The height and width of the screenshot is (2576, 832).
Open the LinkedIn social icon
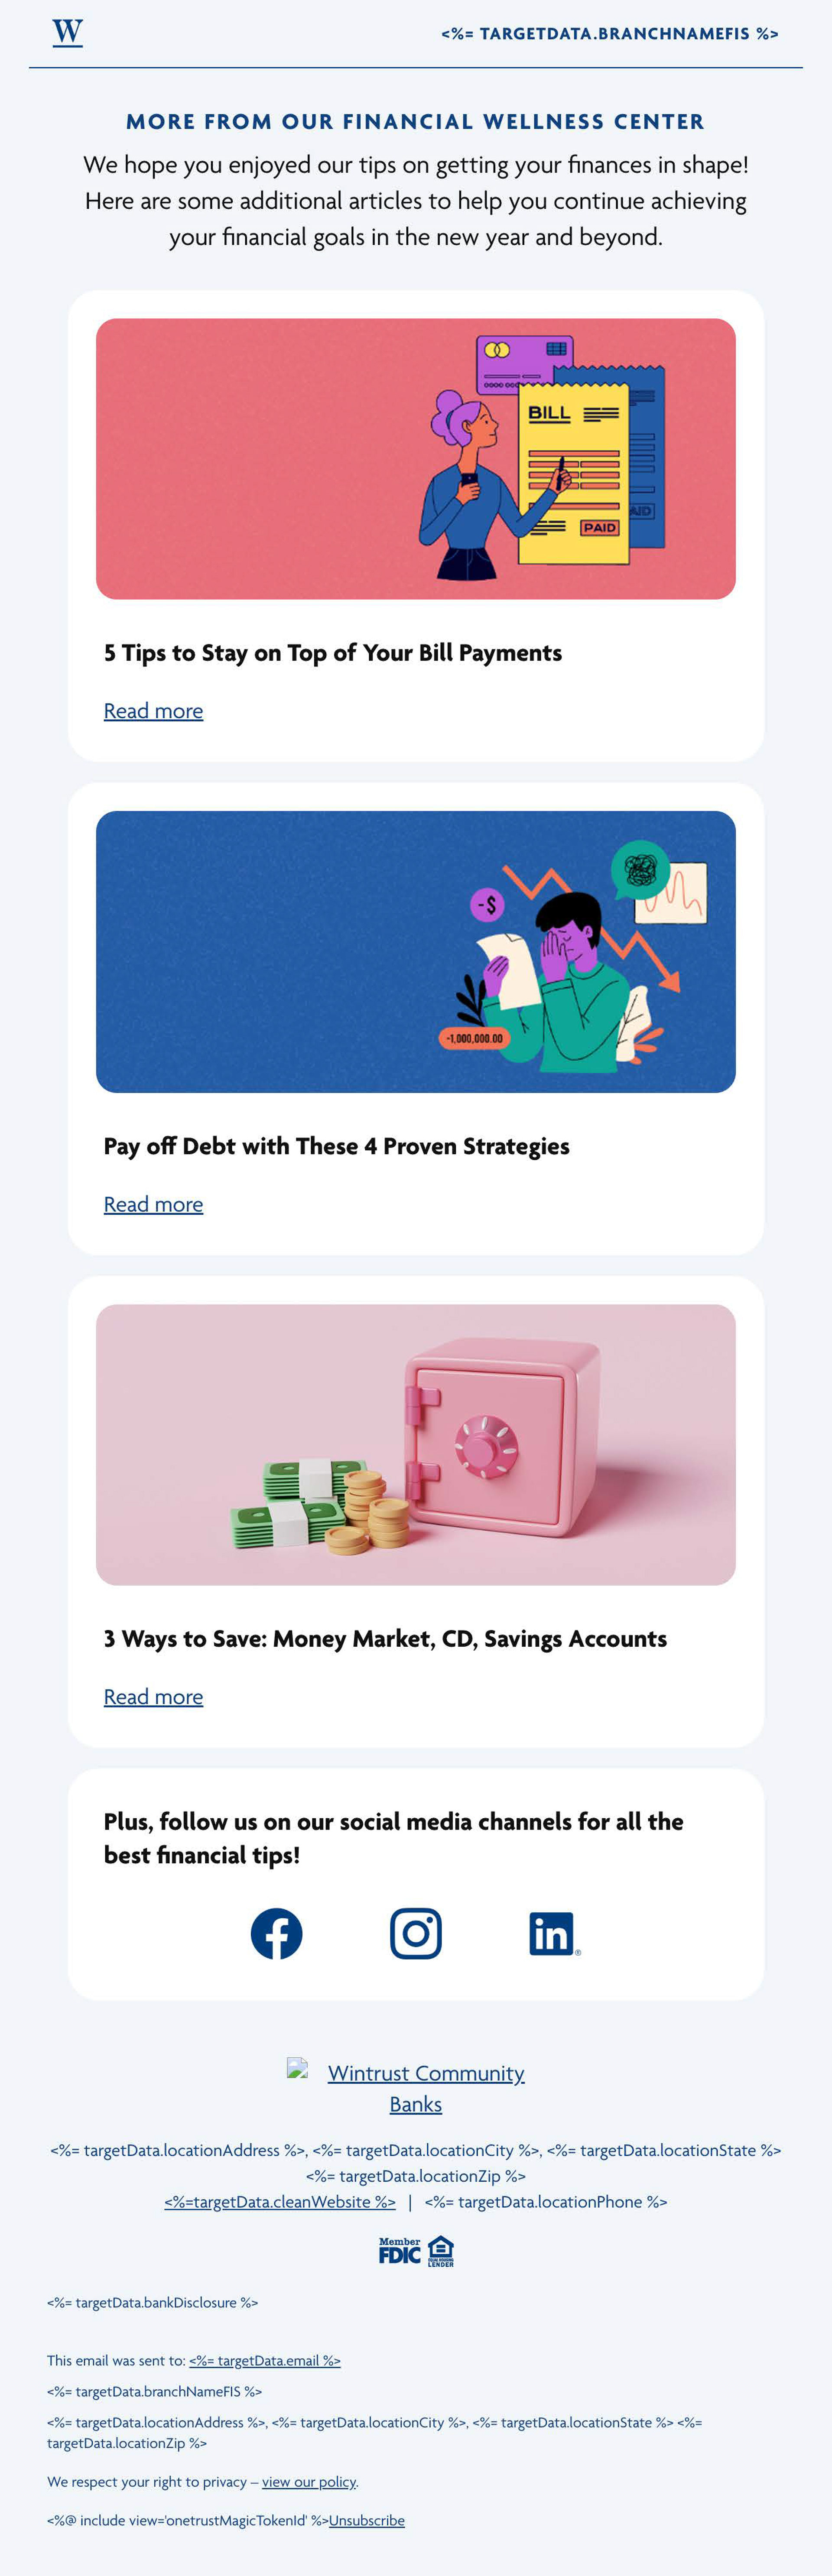coord(554,1933)
